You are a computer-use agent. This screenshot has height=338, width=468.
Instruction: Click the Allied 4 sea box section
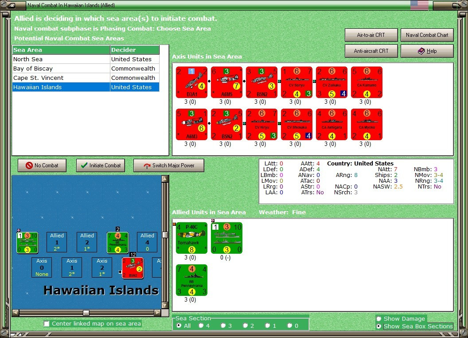147,242
